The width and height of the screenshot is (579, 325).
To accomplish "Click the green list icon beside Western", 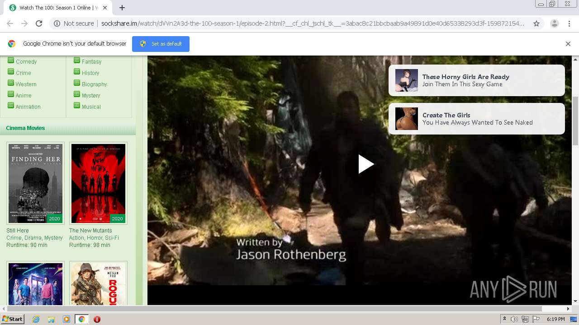I will pos(11,83).
